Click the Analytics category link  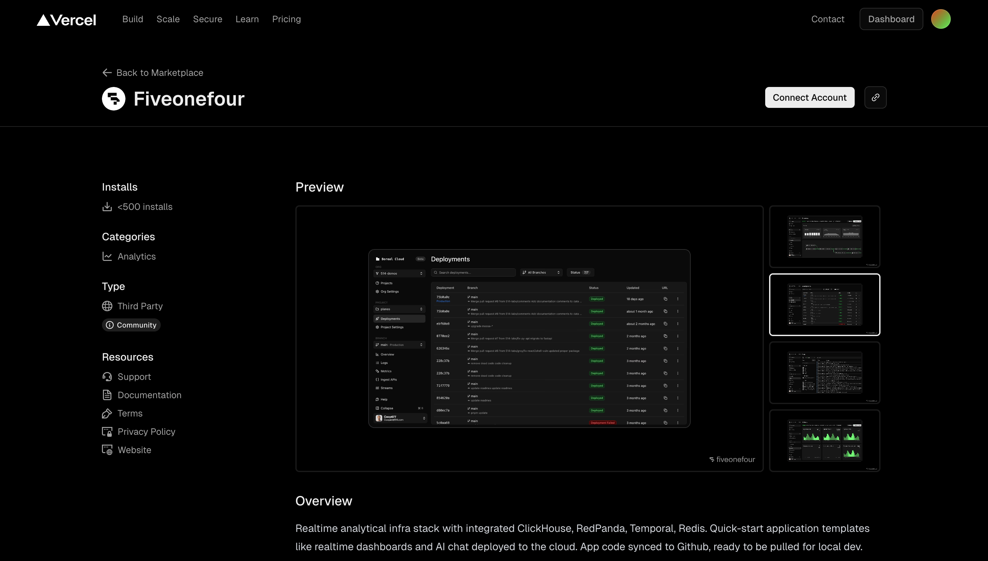pyautogui.click(x=136, y=257)
